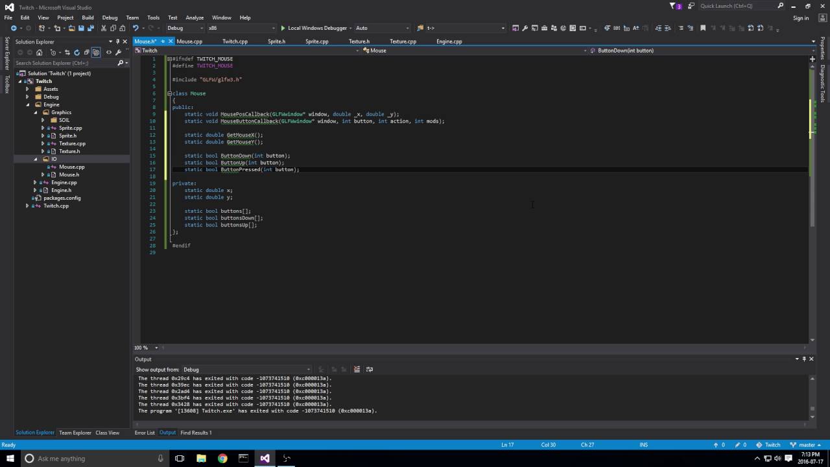Screen dimensions: 830x467
Task: Switch to the Sprite.cpp tab
Action: pyautogui.click(x=316, y=42)
